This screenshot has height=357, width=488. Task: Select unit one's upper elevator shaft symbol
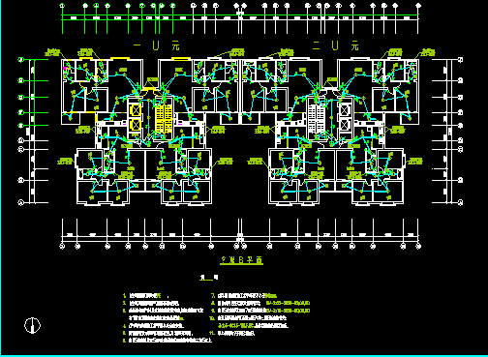point(136,111)
